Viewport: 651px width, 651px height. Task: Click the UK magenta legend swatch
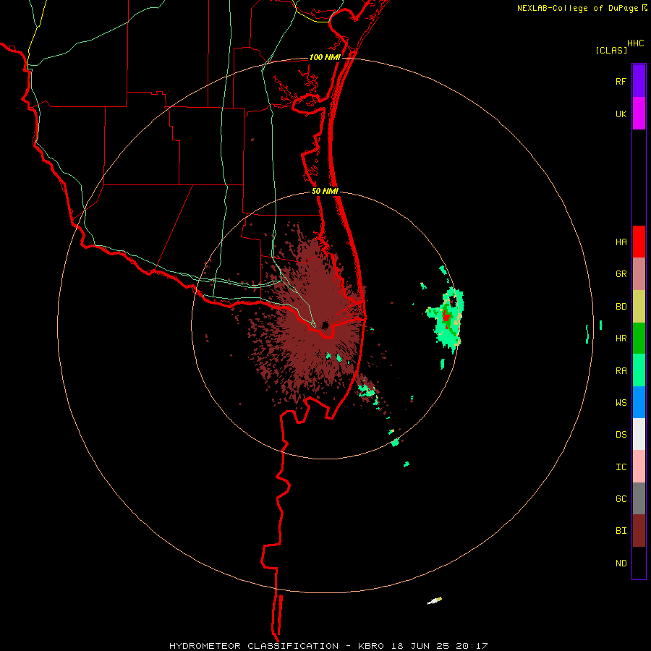click(639, 114)
